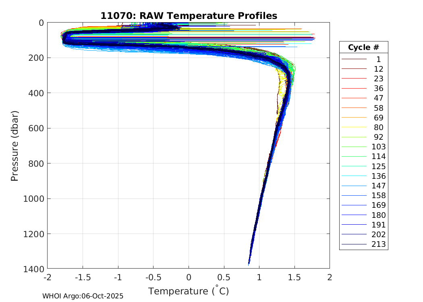Click the 'Temperature (°C)' x-axis label

189,291
